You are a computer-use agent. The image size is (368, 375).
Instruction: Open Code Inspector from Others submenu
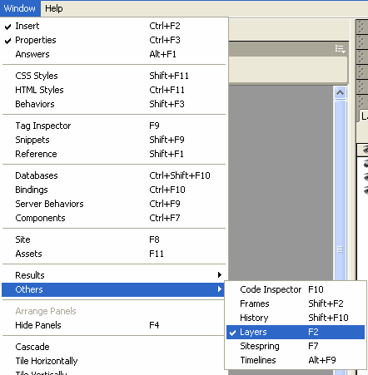296,289
